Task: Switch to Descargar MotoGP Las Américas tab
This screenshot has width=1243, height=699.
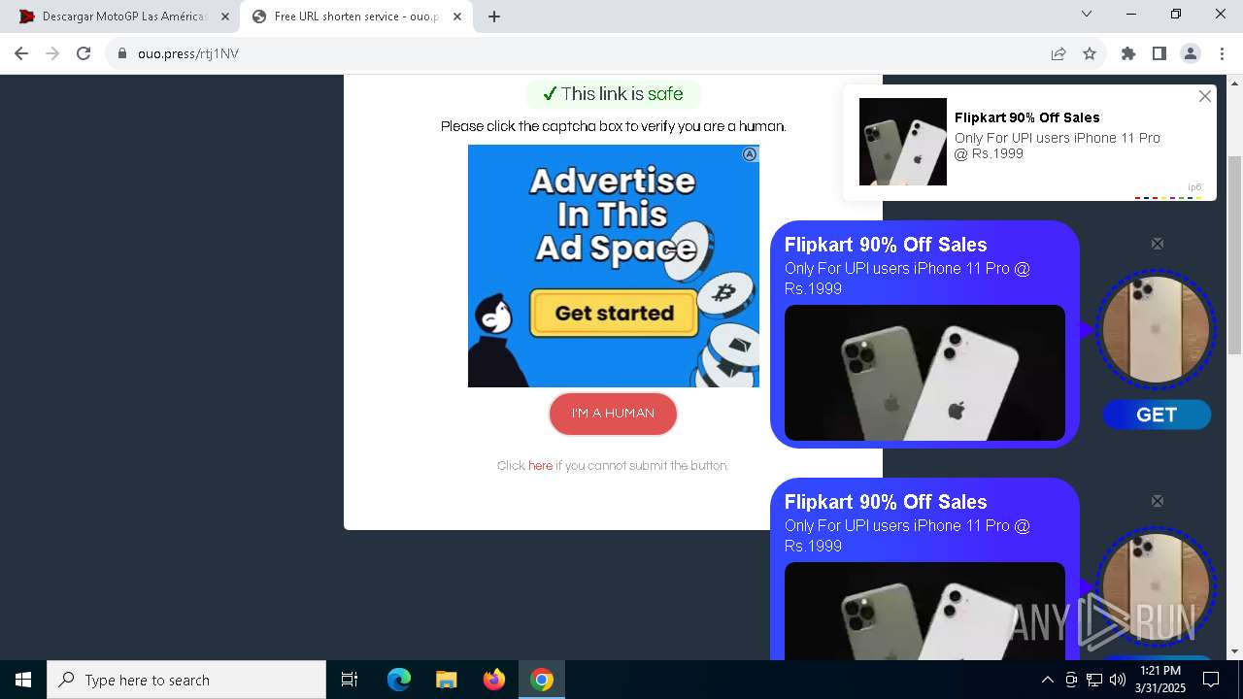Action: (124, 17)
